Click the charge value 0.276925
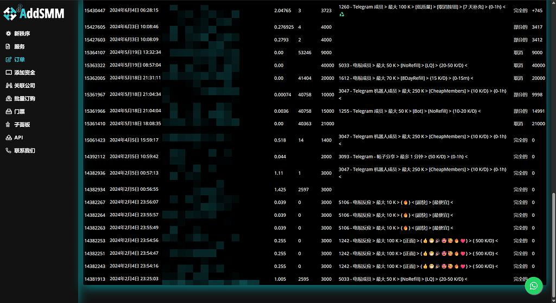Screen dimensions: 556x303 (x=284, y=27)
